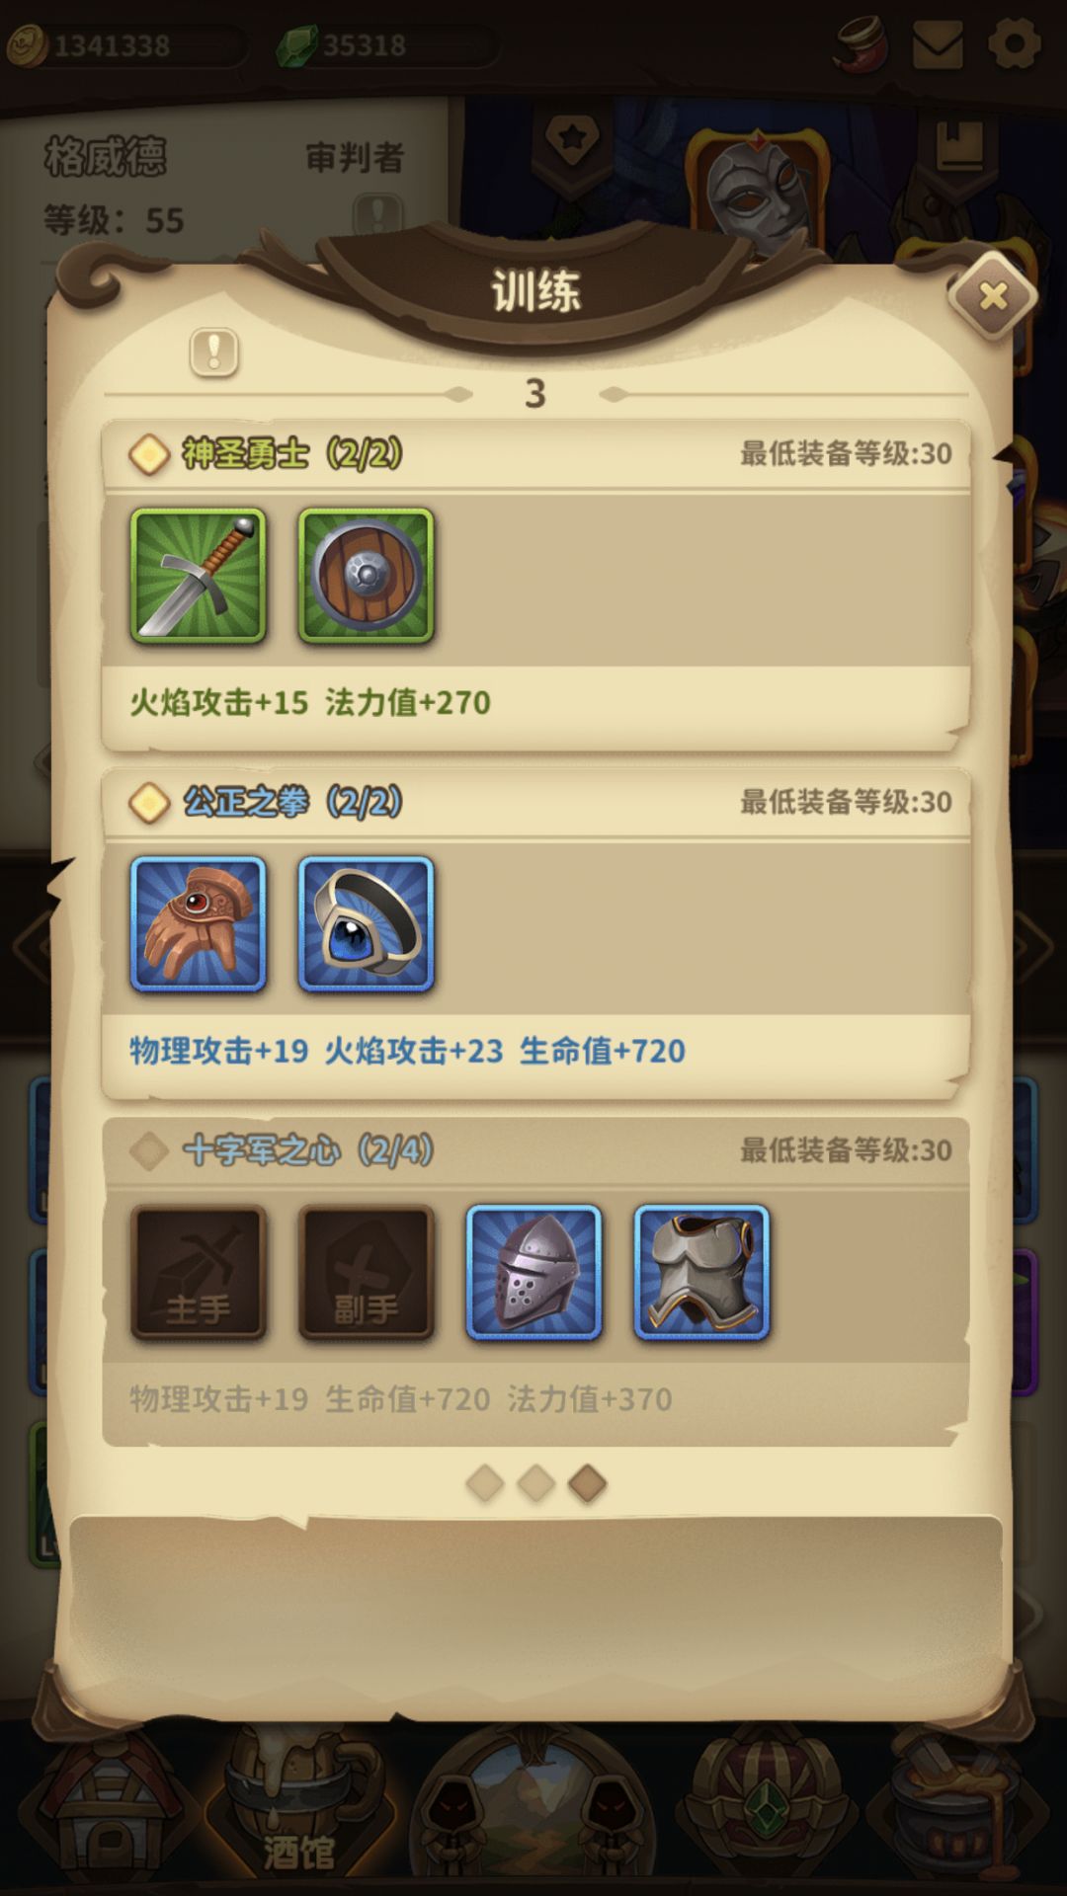Switch to the first page dot
This screenshot has height=1896, width=1067.
(485, 1483)
